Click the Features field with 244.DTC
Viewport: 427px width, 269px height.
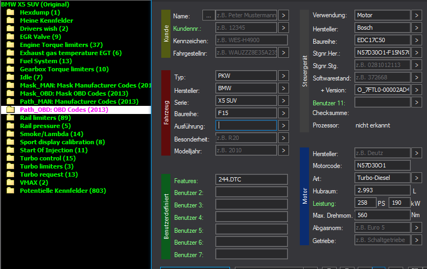pos(252,179)
